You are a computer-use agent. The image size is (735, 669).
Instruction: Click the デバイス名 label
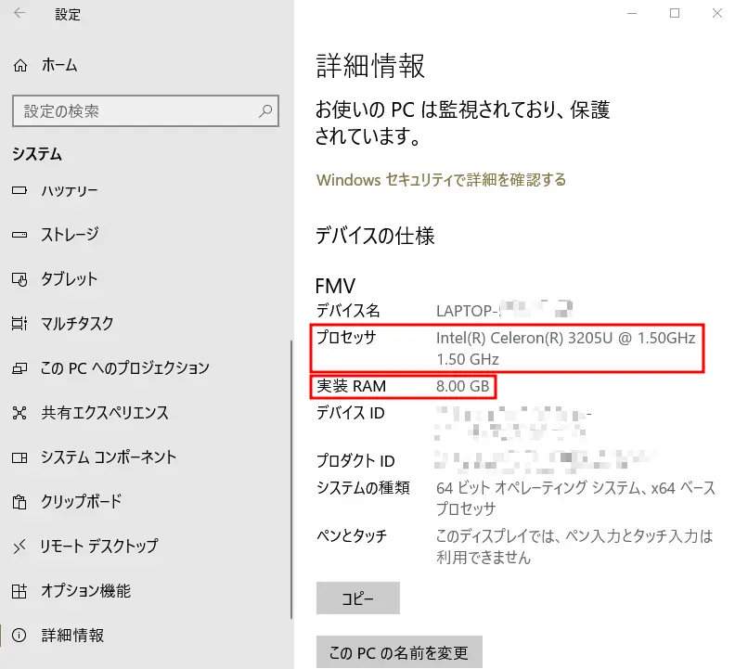(348, 310)
